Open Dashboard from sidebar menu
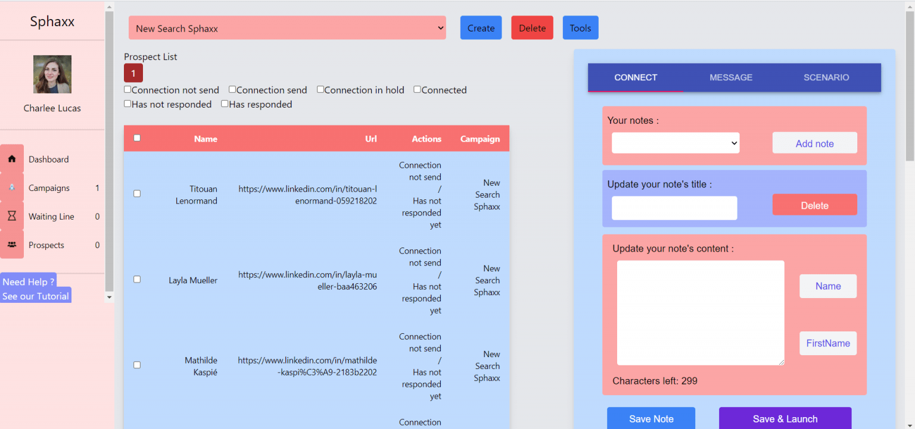 (x=49, y=159)
